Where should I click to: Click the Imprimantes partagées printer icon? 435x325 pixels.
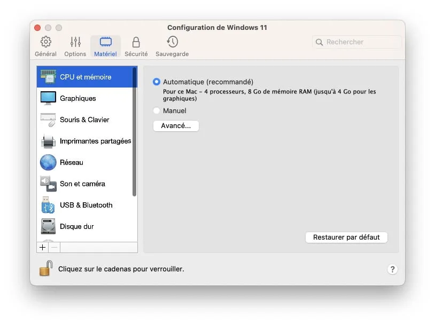(x=48, y=141)
